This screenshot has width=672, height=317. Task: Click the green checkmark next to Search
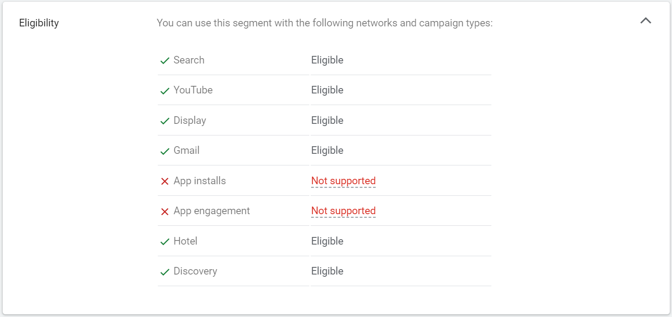pyautogui.click(x=165, y=60)
